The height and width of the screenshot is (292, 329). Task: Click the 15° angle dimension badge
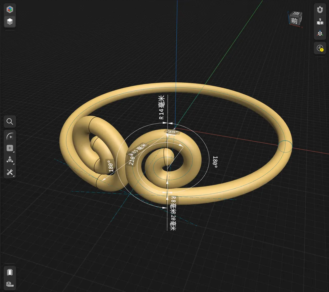172,132
